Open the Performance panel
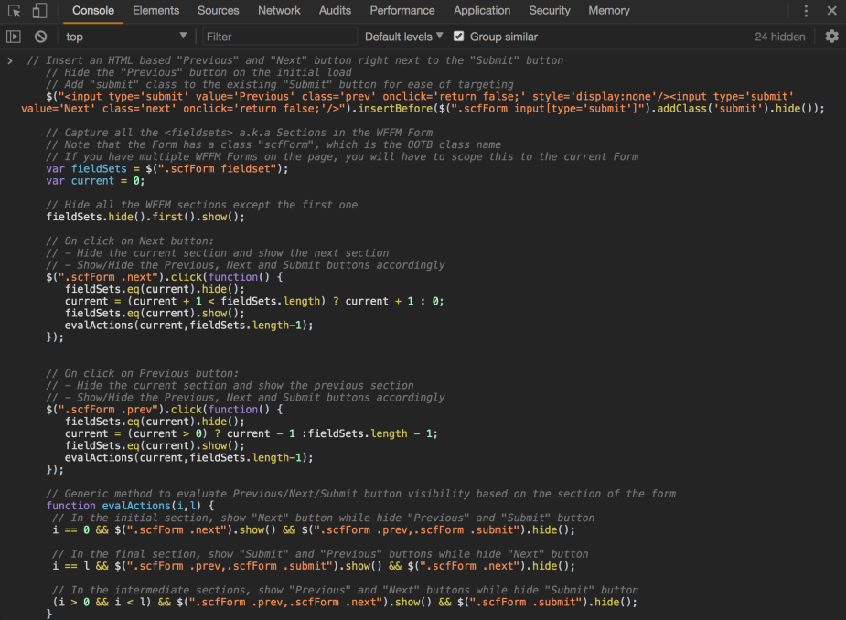This screenshot has height=620, width=846. point(402,10)
